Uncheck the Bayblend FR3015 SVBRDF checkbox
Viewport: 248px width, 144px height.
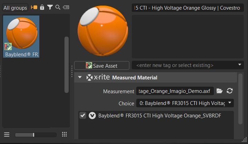pyautogui.click(x=83, y=116)
